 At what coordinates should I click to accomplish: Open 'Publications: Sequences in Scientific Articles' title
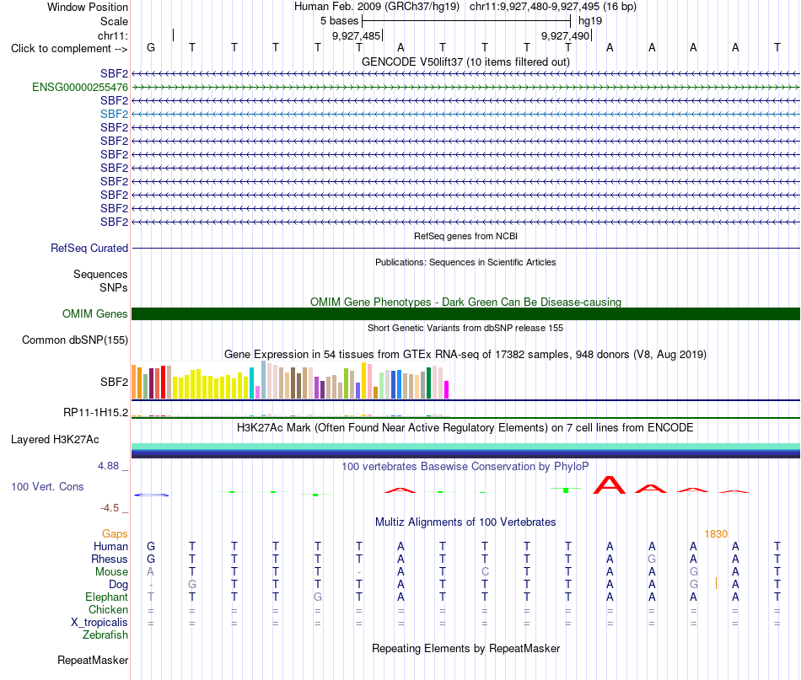coord(465,262)
